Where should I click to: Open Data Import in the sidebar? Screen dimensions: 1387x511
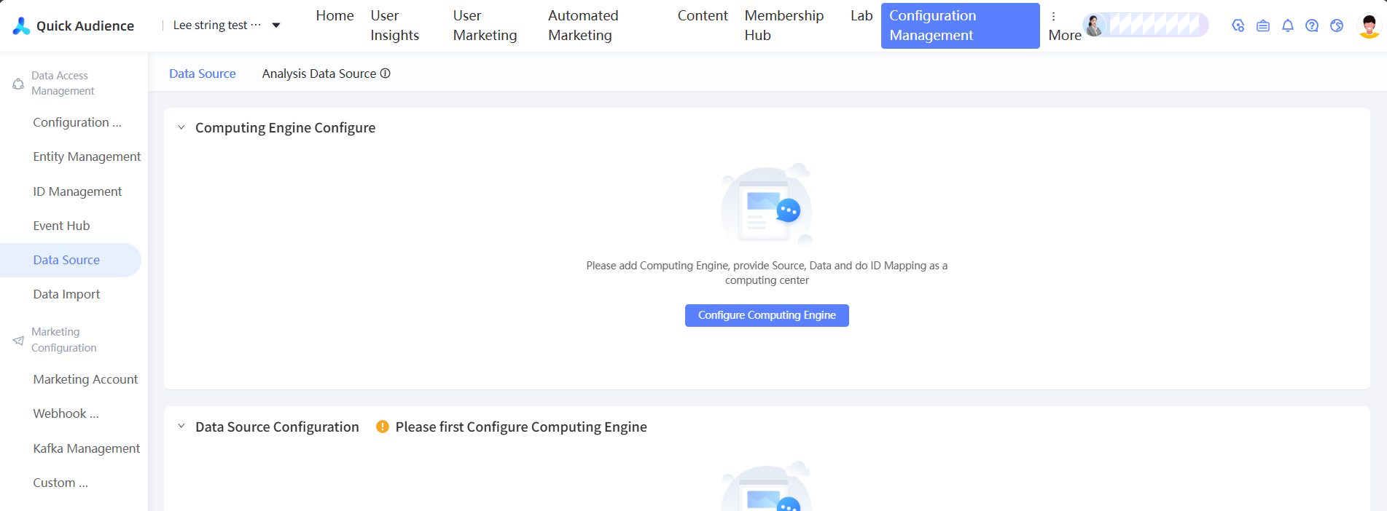pyautogui.click(x=66, y=294)
